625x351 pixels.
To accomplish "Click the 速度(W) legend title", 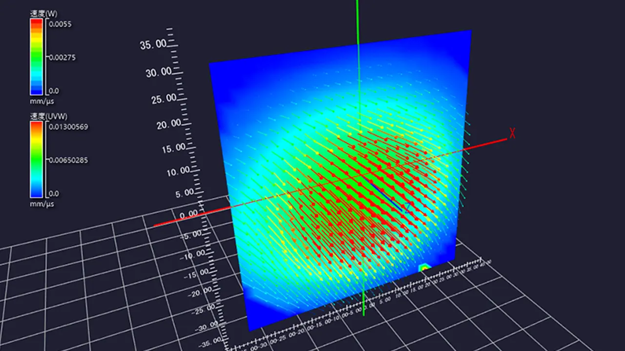I will coord(44,15).
